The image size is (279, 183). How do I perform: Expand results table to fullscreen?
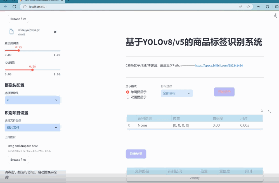pos(269,111)
